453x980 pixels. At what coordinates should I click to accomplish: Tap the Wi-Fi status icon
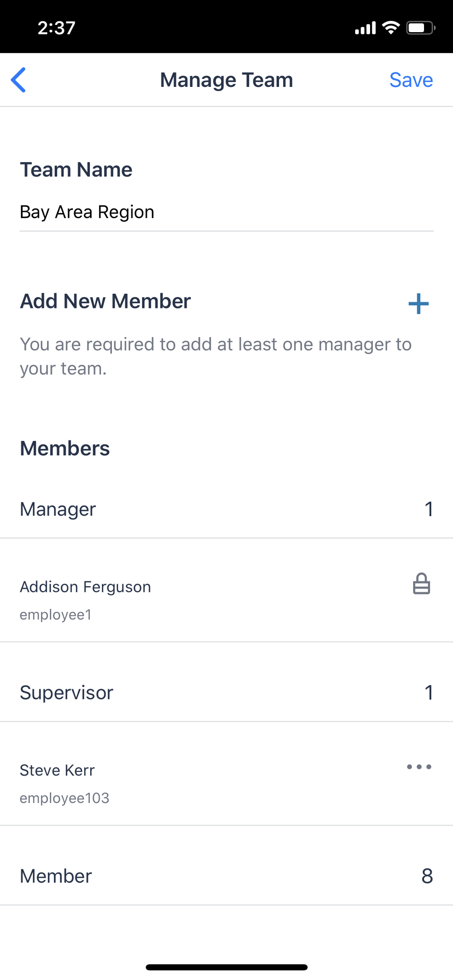point(390,28)
